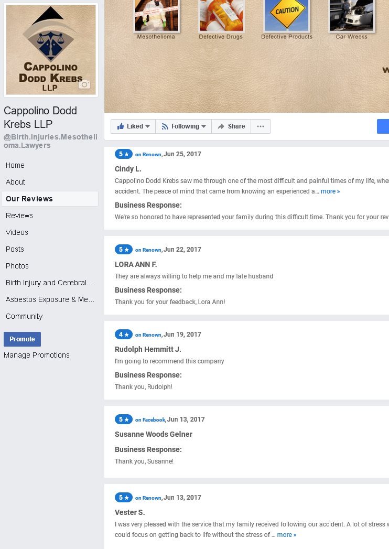Click the date Jun 19, 2017

pos(182,335)
